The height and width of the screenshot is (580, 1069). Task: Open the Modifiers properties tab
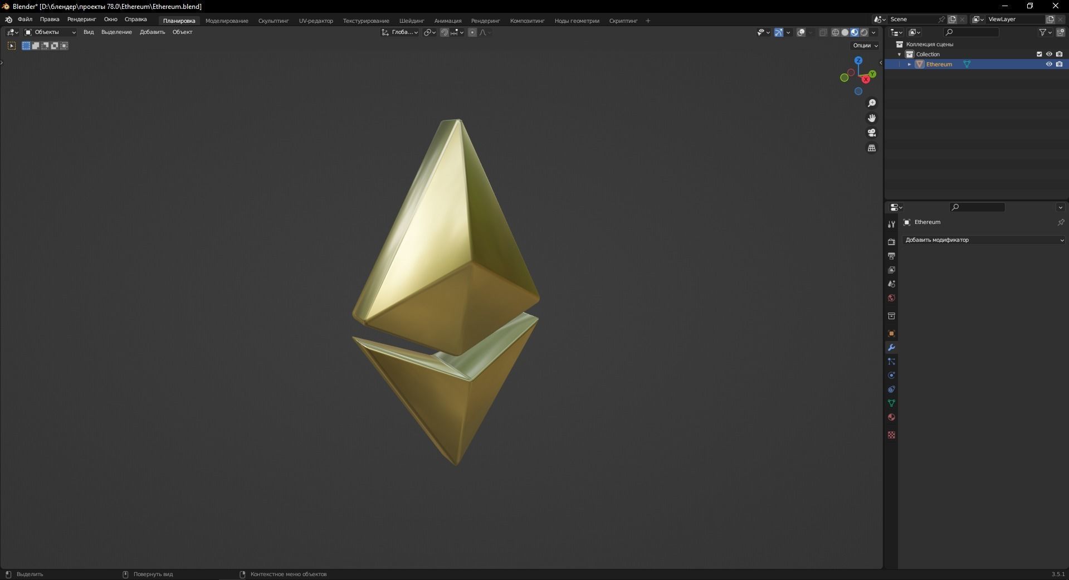[891, 348]
